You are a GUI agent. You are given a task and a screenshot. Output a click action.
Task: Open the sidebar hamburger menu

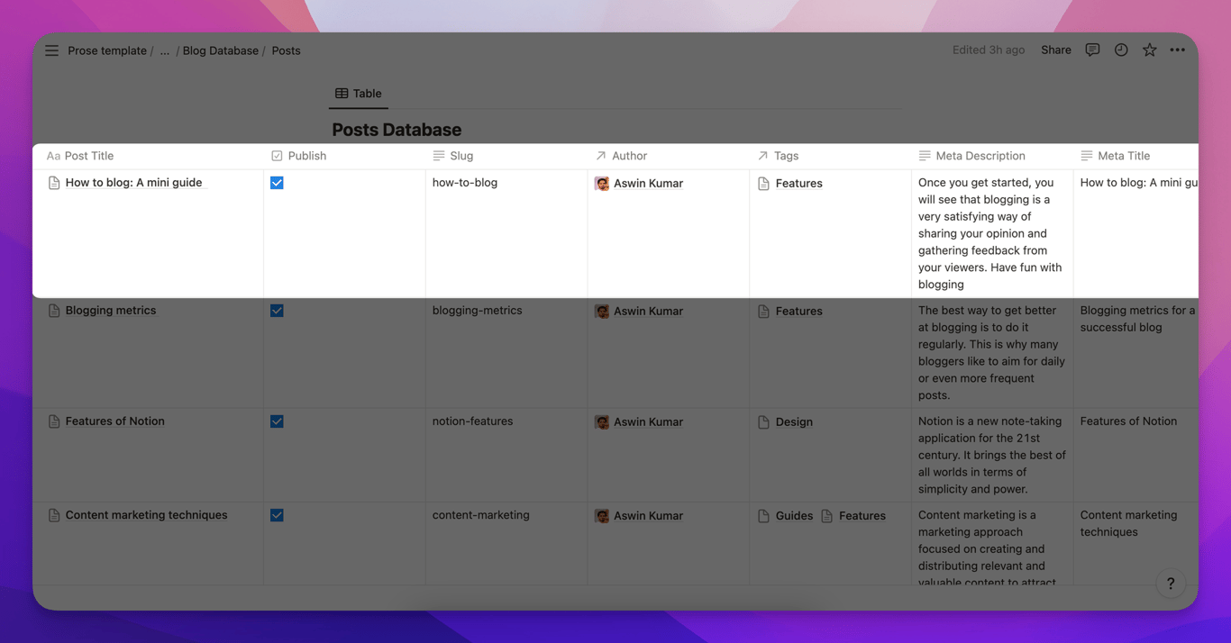pos(51,50)
